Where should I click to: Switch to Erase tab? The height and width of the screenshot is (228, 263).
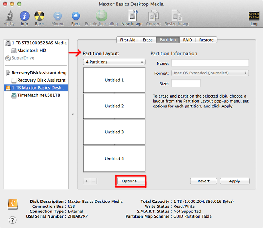148,40
